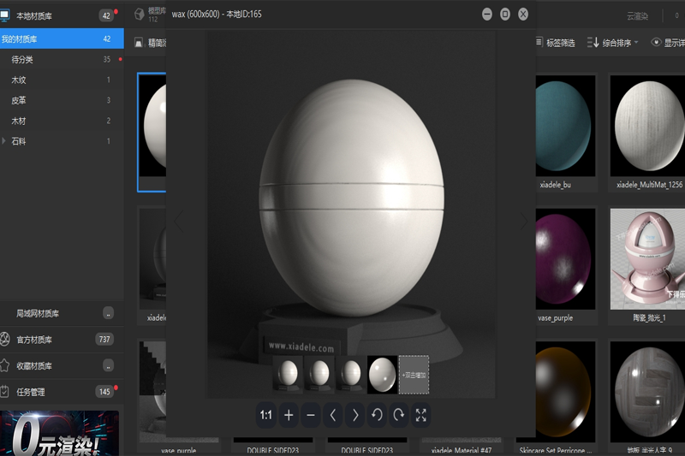The width and height of the screenshot is (685, 456).
Task: Select the xiadele_bu material thumbnail
Action: [x=565, y=126]
